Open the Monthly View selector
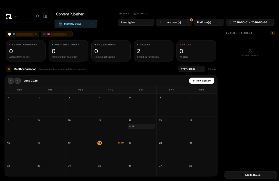This screenshot has height=181, width=279. pyautogui.click(x=76, y=24)
